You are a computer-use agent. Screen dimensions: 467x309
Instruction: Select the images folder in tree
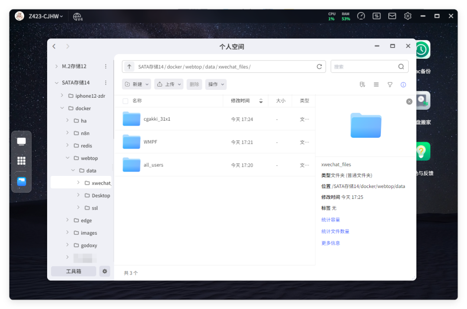89,233
